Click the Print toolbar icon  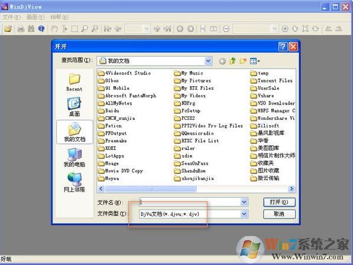(21, 28)
